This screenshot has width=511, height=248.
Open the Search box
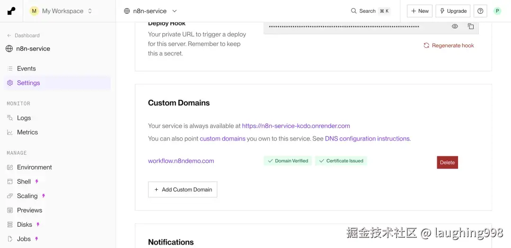click(370, 11)
